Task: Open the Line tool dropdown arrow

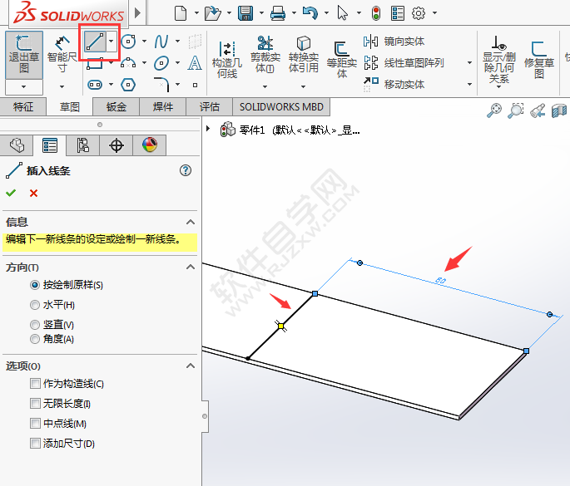Action: point(112,41)
